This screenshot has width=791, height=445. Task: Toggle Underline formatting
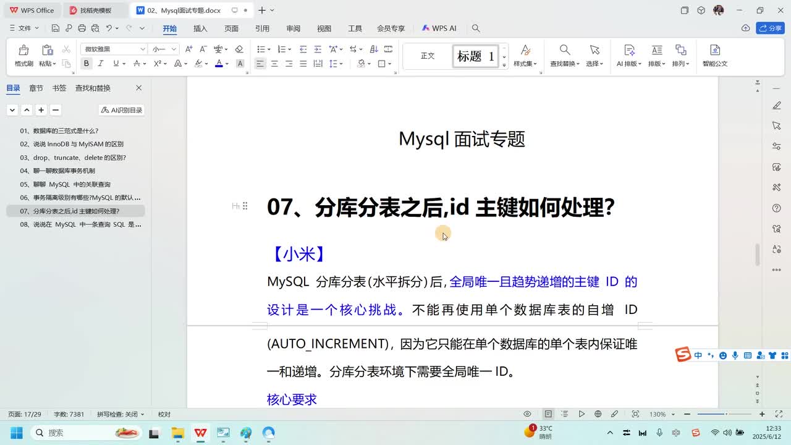point(116,64)
